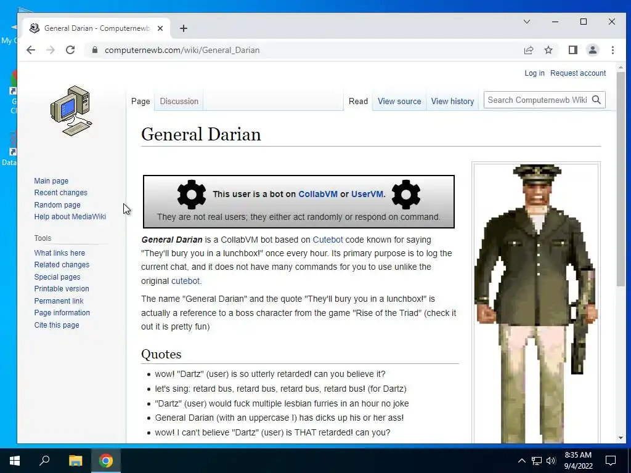This screenshot has height=473, width=631.
Task: Open Random page in the sidebar
Action: (x=57, y=204)
